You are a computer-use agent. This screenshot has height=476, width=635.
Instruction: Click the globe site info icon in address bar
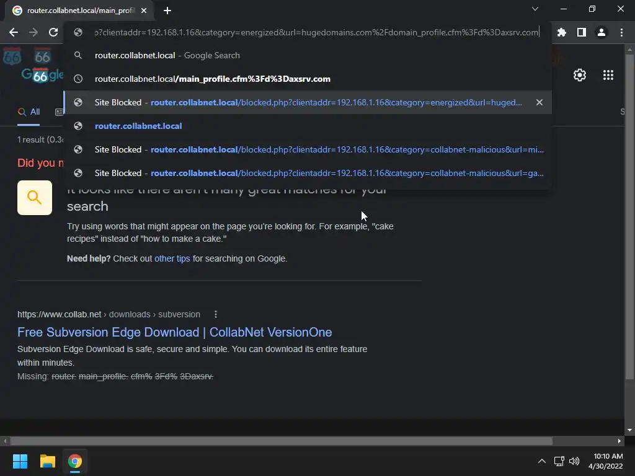click(78, 32)
